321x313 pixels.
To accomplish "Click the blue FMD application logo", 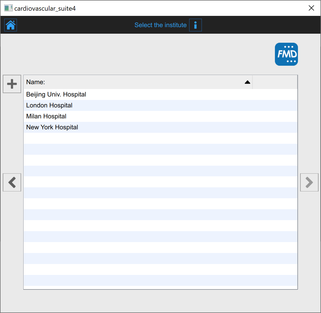I will pyautogui.click(x=286, y=54).
